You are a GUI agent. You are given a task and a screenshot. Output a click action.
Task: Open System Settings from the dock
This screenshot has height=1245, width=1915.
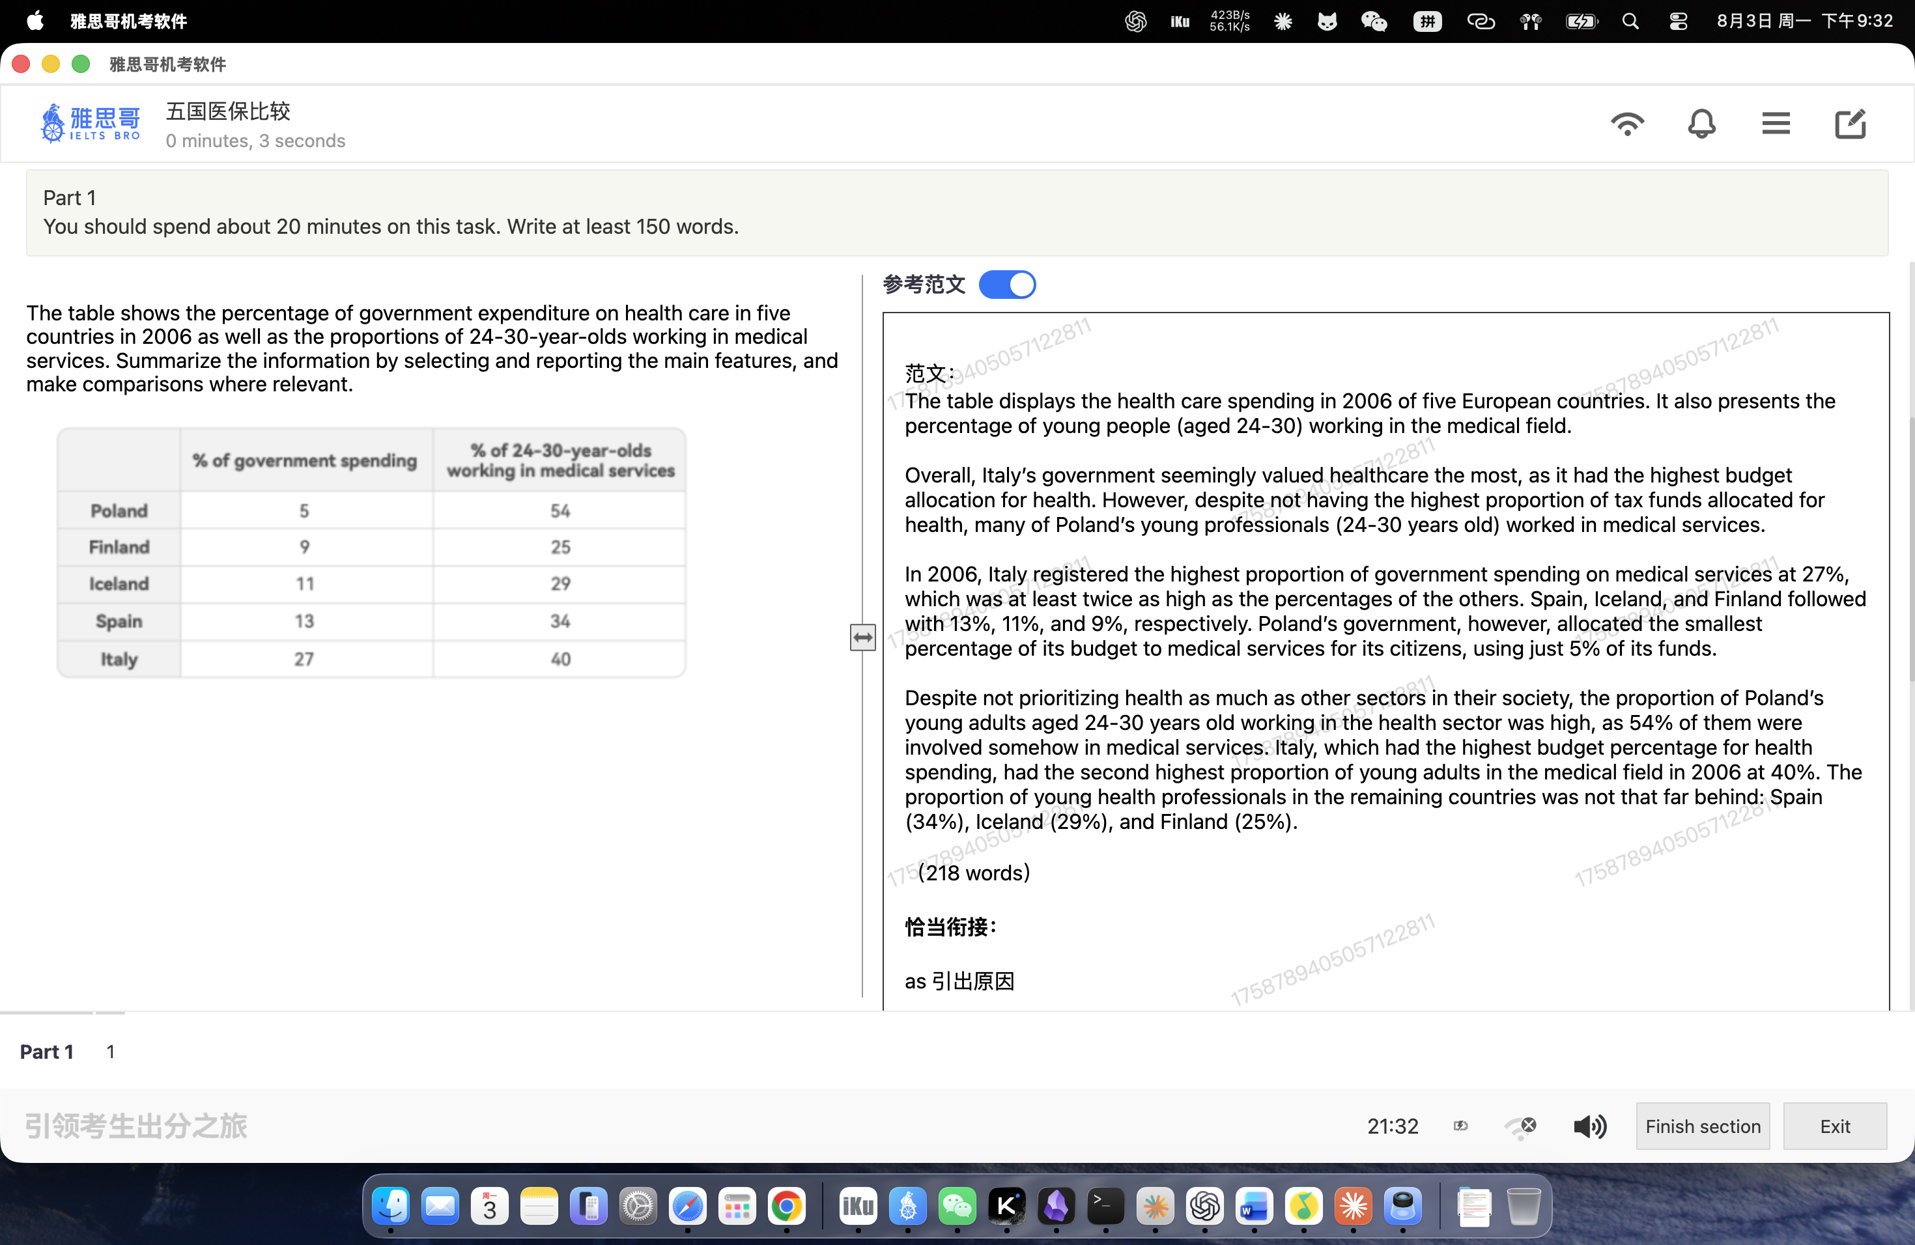pyautogui.click(x=638, y=1205)
